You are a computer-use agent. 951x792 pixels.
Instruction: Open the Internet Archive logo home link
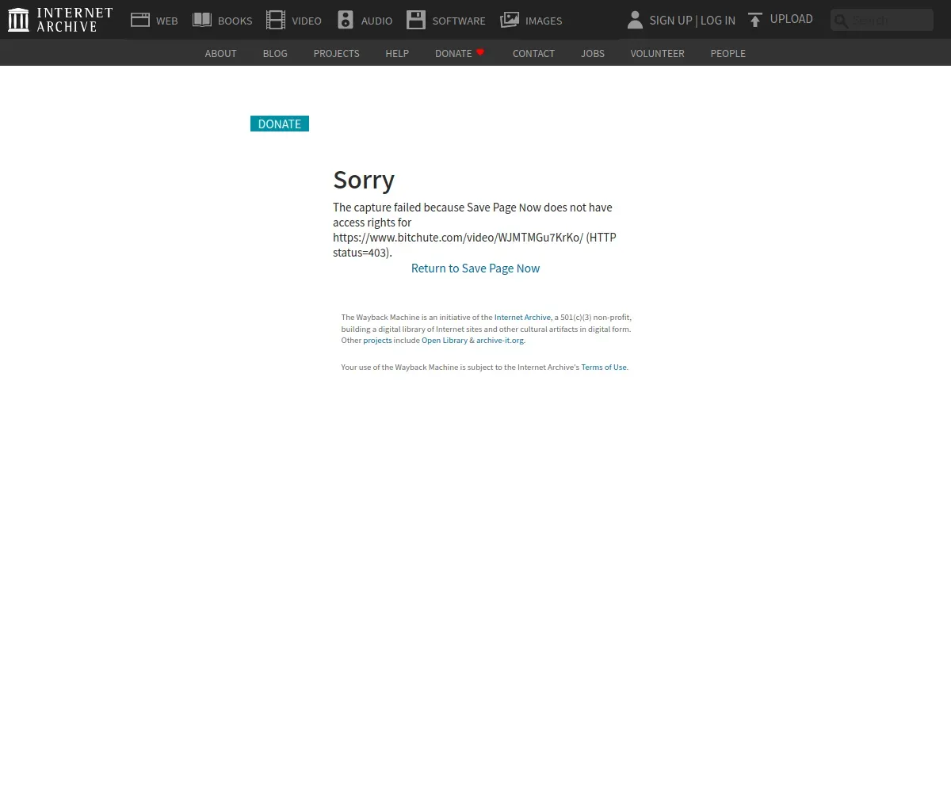point(60,20)
